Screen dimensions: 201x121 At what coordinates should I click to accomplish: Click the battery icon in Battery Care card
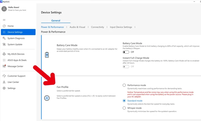point(47,55)
